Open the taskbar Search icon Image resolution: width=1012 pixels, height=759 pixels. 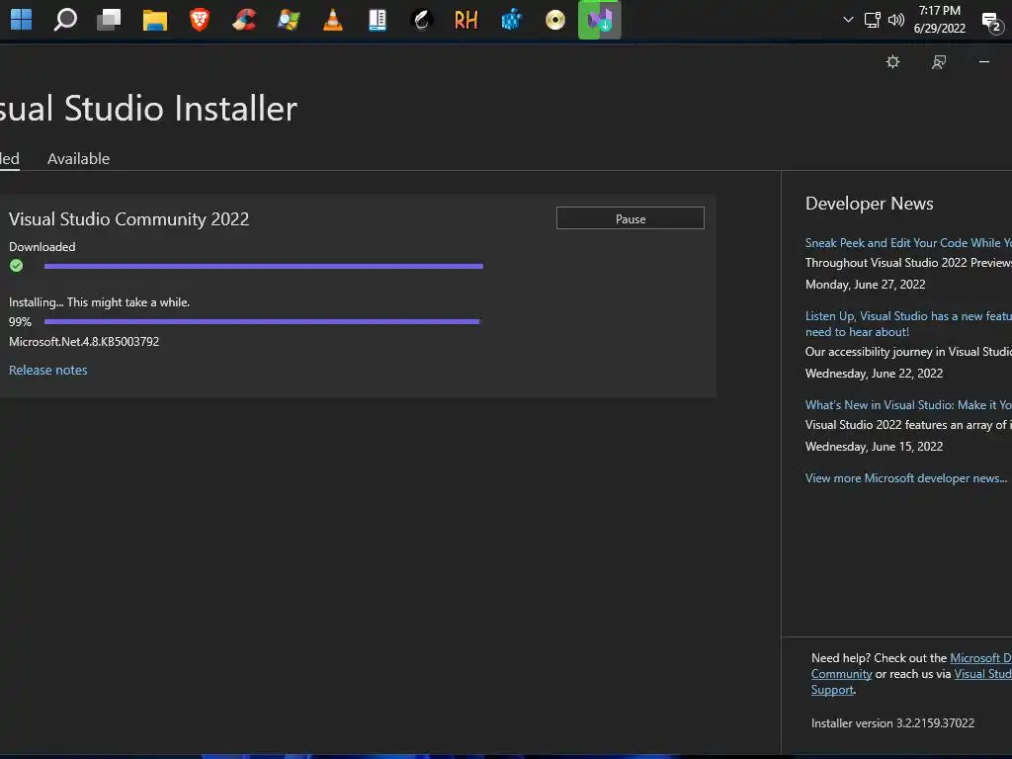tap(65, 20)
